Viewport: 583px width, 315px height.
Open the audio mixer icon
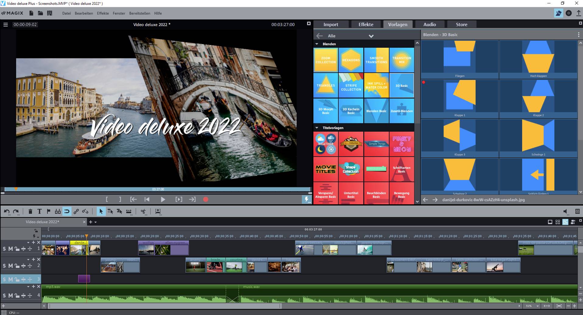click(x=578, y=211)
